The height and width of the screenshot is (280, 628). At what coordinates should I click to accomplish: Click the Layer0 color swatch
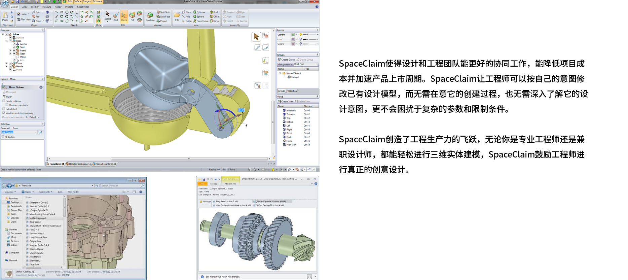coord(293,35)
